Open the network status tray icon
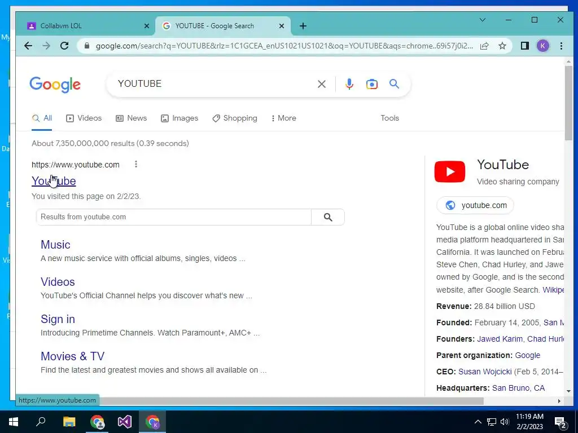This screenshot has height=433, width=578. [x=492, y=422]
